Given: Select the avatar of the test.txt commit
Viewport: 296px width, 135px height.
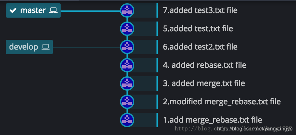Looking at the screenshot, I should pos(127,29).
